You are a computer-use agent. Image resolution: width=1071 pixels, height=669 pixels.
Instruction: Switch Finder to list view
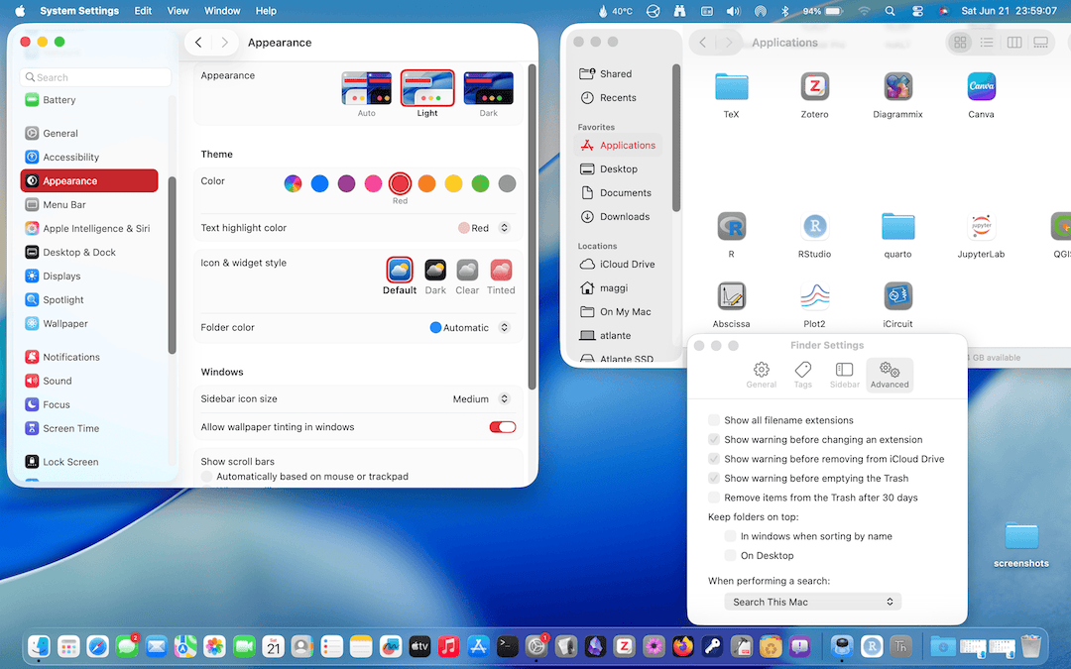pyautogui.click(x=987, y=43)
